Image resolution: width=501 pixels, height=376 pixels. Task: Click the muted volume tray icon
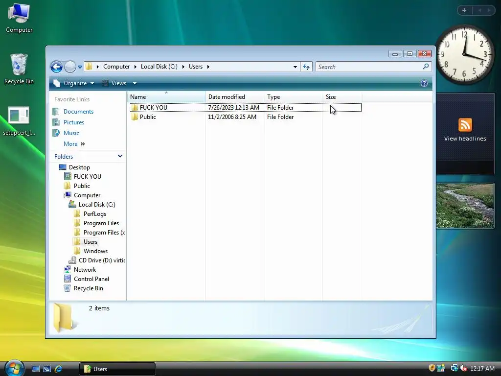pyautogui.click(x=463, y=368)
